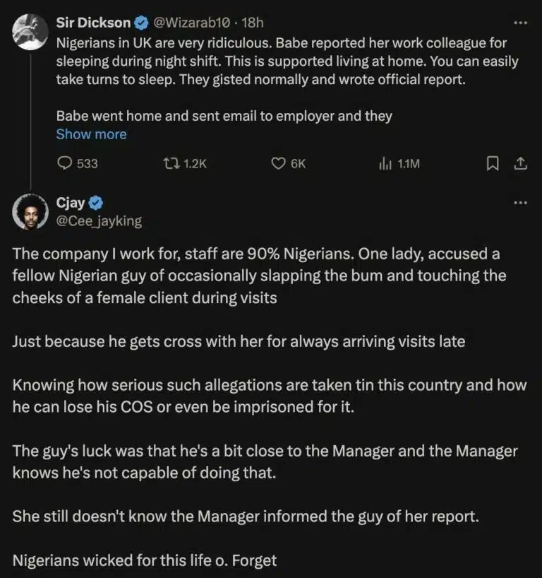Viewport: 542px width, 578px height.
Task: Click the reply icon on Sir Dickson's tweet
Action: pyautogui.click(x=65, y=163)
